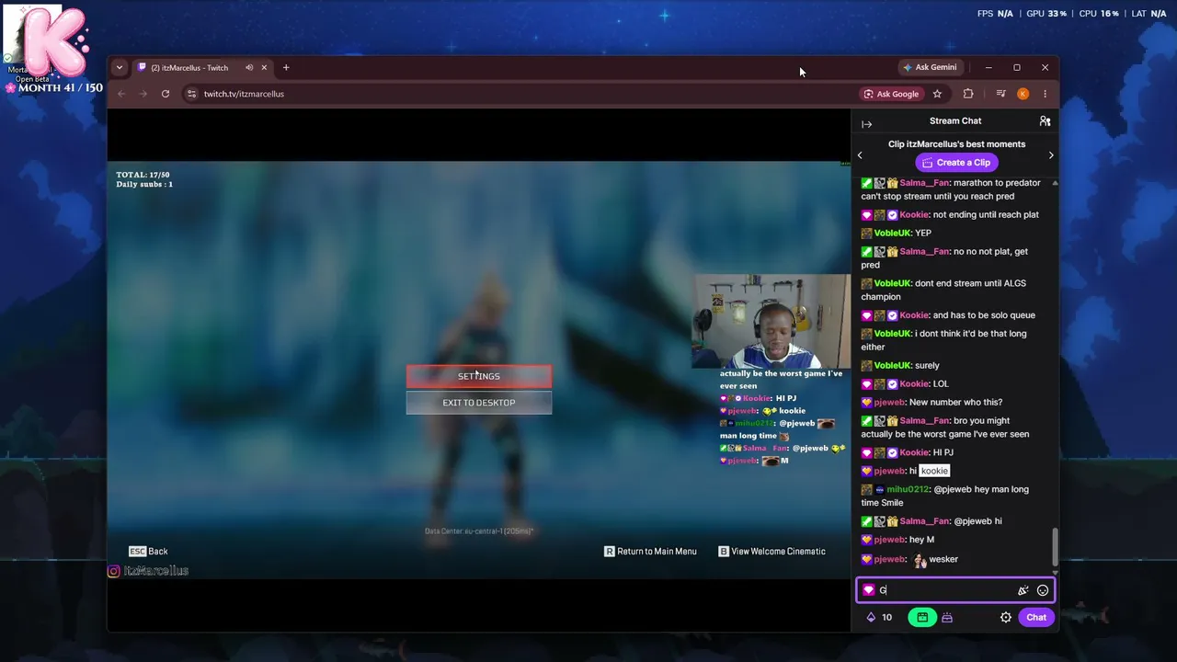This screenshot has height=662, width=1177.
Task: Click Salma__Fan username on marathon message
Action: pos(925,183)
